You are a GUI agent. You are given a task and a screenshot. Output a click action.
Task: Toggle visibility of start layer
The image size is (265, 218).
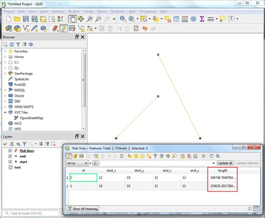pos(10,162)
